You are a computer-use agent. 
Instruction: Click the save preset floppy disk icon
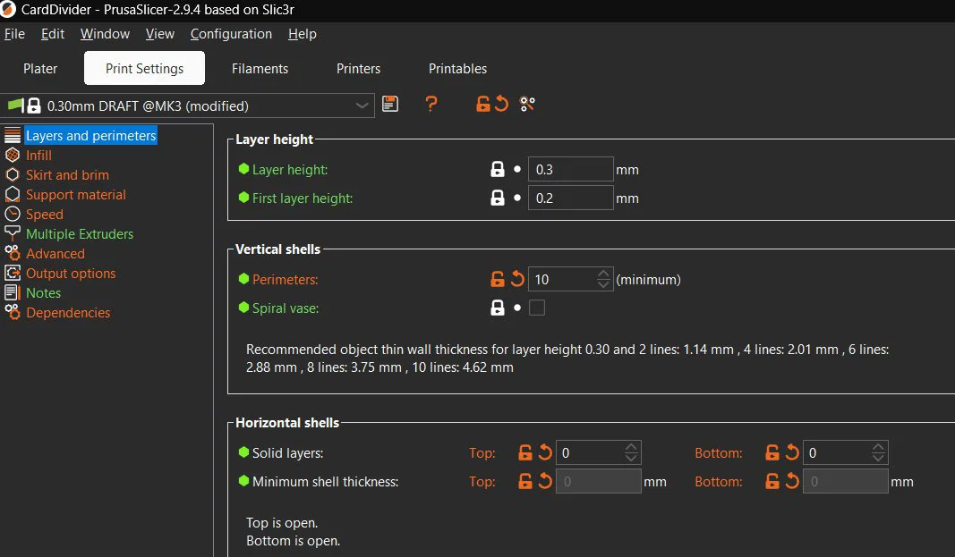(390, 104)
